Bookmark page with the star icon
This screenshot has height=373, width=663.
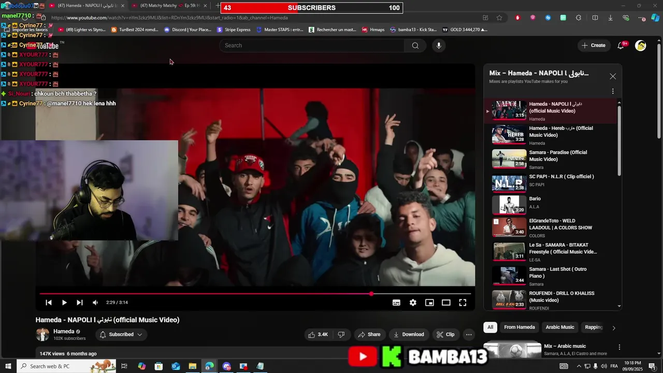tap(499, 18)
